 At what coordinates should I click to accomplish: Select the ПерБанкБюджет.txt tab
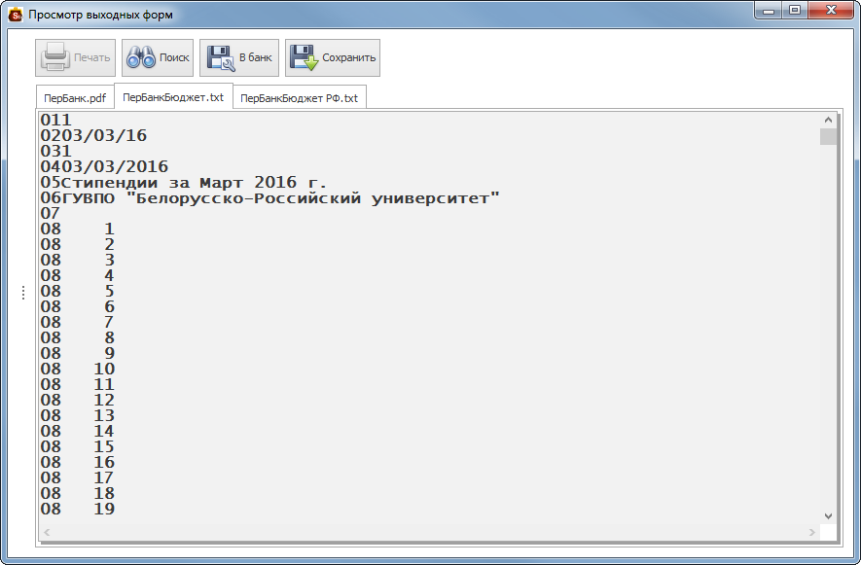(x=173, y=97)
